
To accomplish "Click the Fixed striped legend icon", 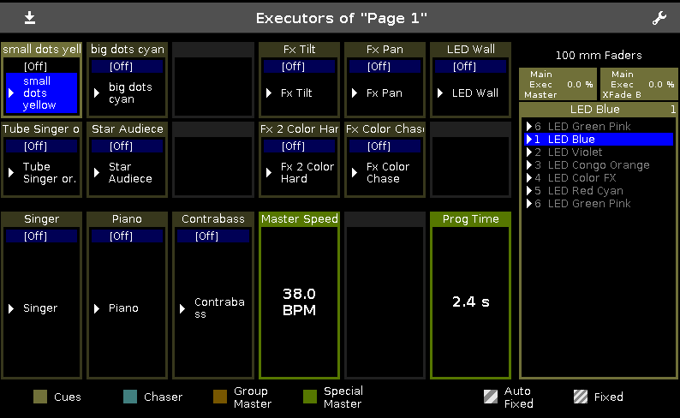I will [580, 397].
